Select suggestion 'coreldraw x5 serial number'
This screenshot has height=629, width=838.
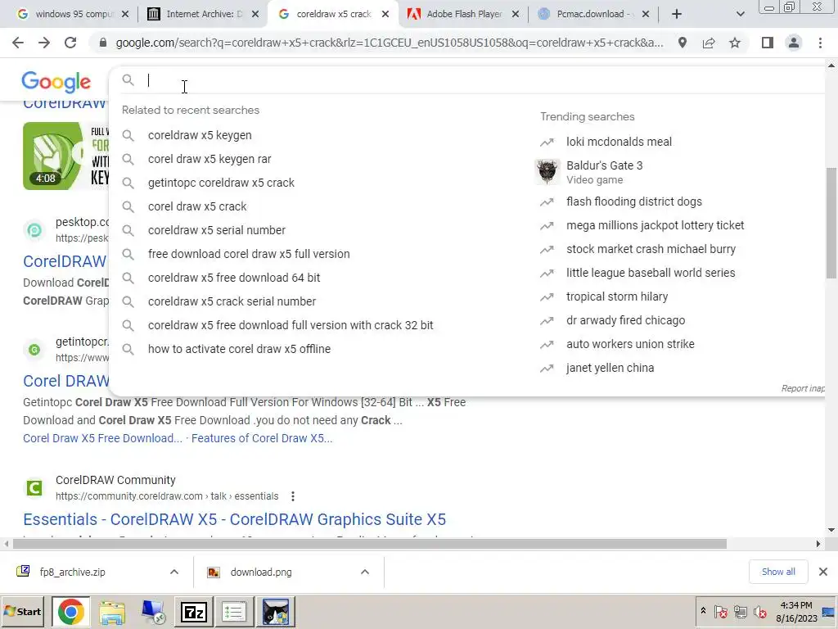click(x=216, y=230)
